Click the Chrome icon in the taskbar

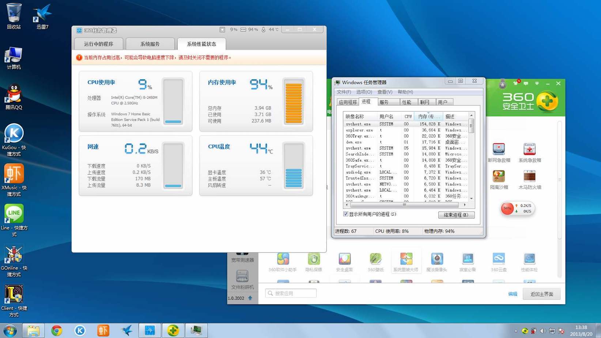[x=57, y=330]
